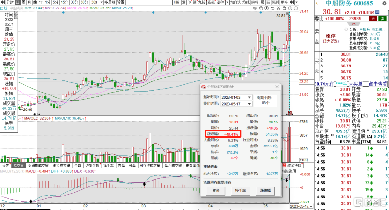Click the 叠 overlay button
This screenshot has height=210, width=389.
coord(263,2)
